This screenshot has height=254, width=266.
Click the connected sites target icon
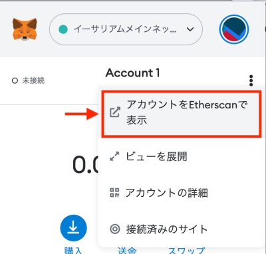[115, 229]
